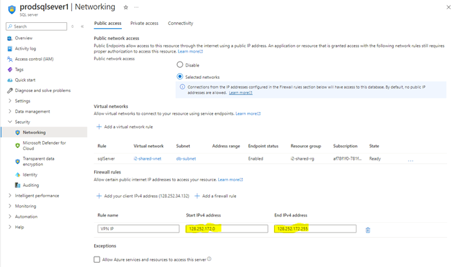Viewport: 452px width, 267px height.
Task: Switch to the Private access tab
Action: pyautogui.click(x=144, y=24)
